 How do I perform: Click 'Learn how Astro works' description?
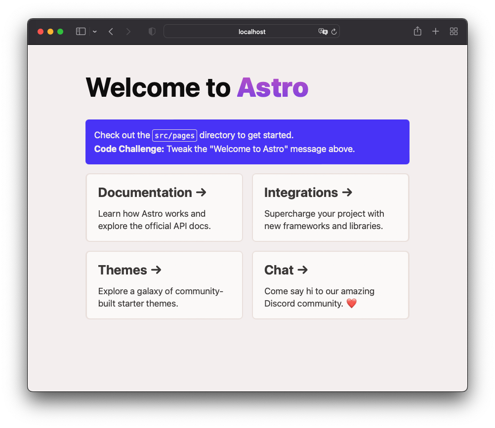[154, 220]
